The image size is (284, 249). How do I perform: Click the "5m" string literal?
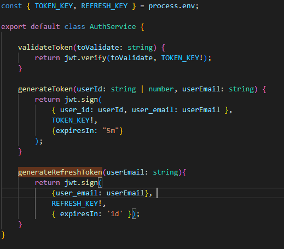[x=111, y=131]
